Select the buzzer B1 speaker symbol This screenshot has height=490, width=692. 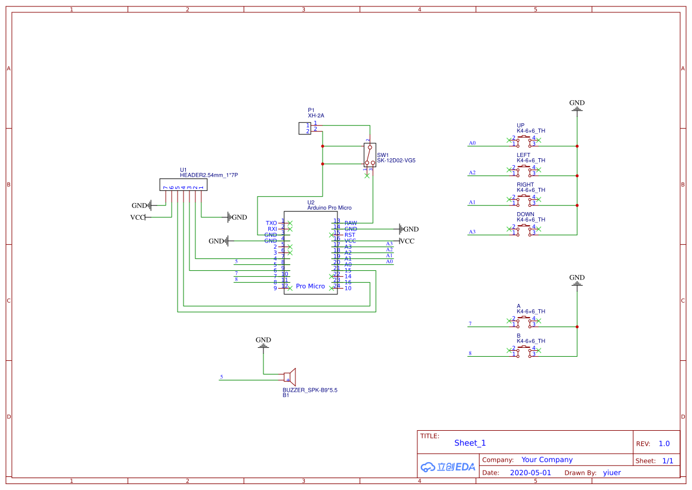[290, 377]
